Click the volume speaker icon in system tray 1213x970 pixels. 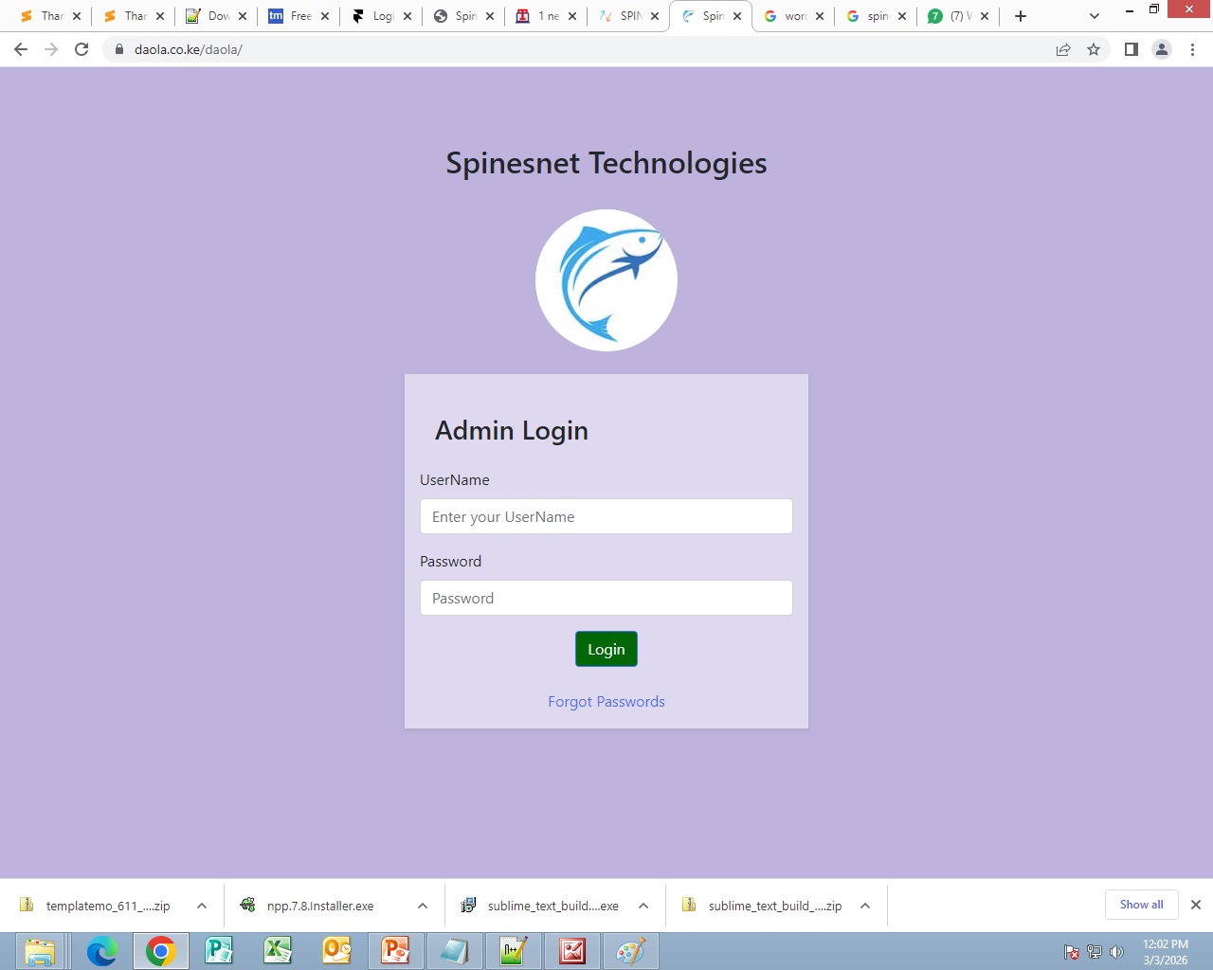1116,952
